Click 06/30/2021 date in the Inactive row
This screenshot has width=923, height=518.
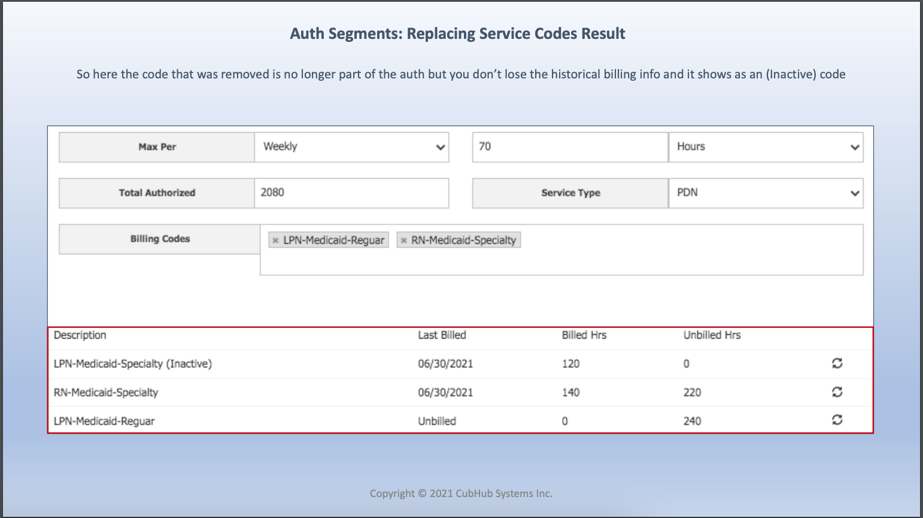point(445,364)
